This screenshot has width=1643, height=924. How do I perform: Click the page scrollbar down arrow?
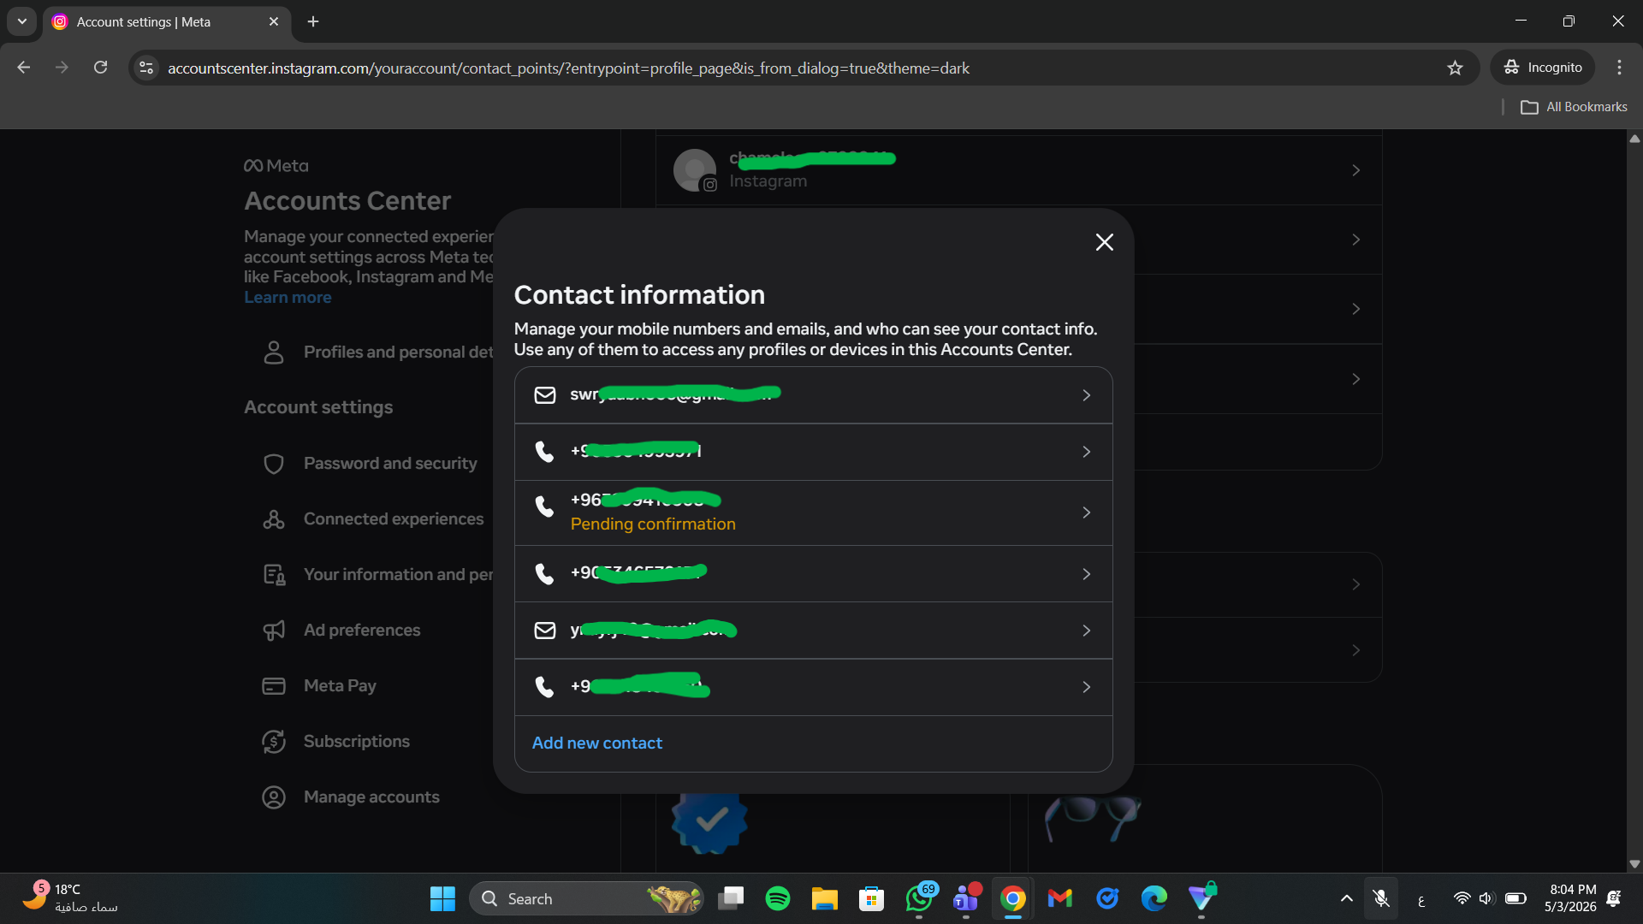click(x=1634, y=864)
